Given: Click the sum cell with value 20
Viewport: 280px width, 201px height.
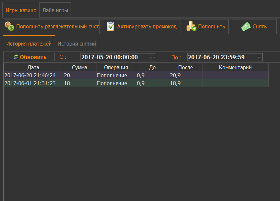Looking at the screenshot, I should (x=80, y=75).
